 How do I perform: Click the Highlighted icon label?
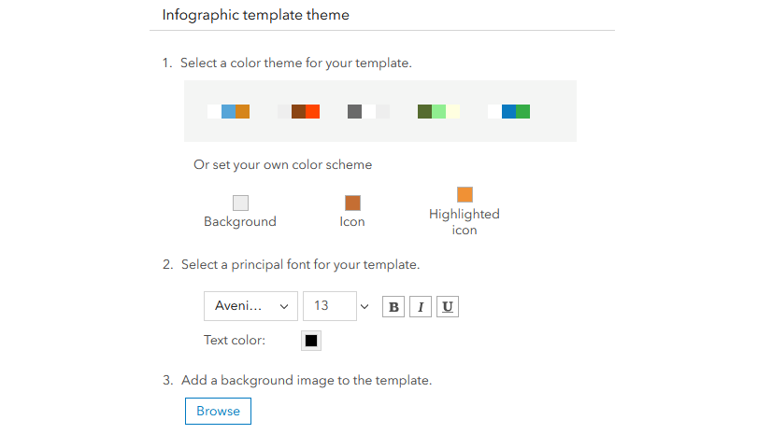465,222
